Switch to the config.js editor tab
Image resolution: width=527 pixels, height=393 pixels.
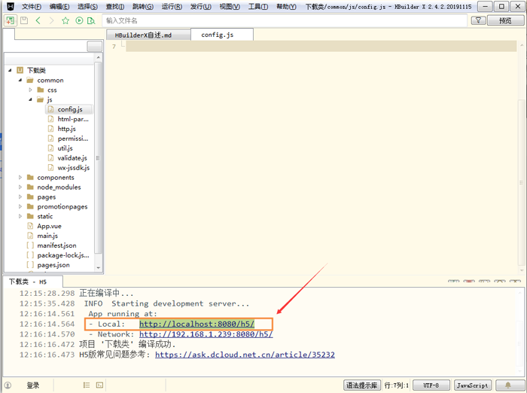(222, 35)
